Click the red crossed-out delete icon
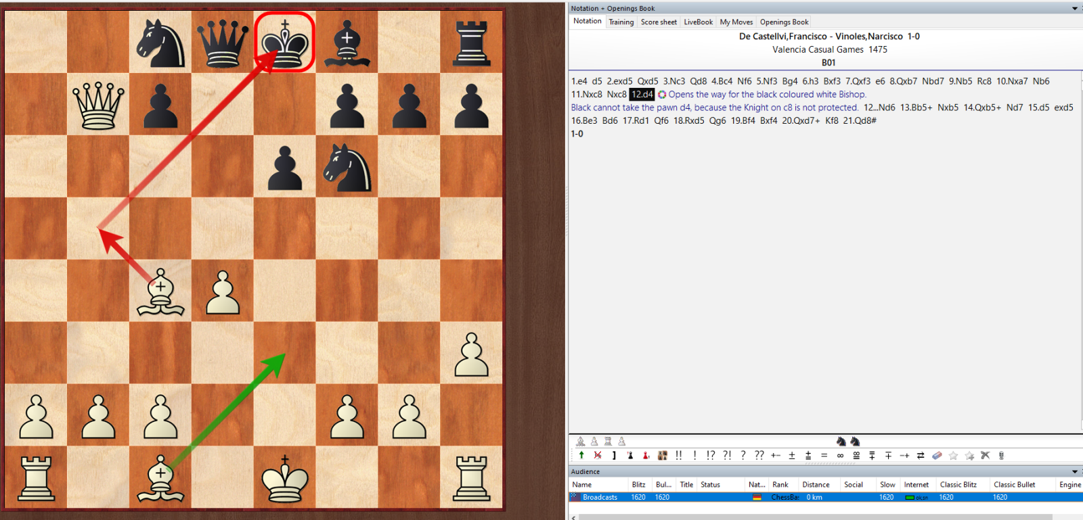 [598, 455]
